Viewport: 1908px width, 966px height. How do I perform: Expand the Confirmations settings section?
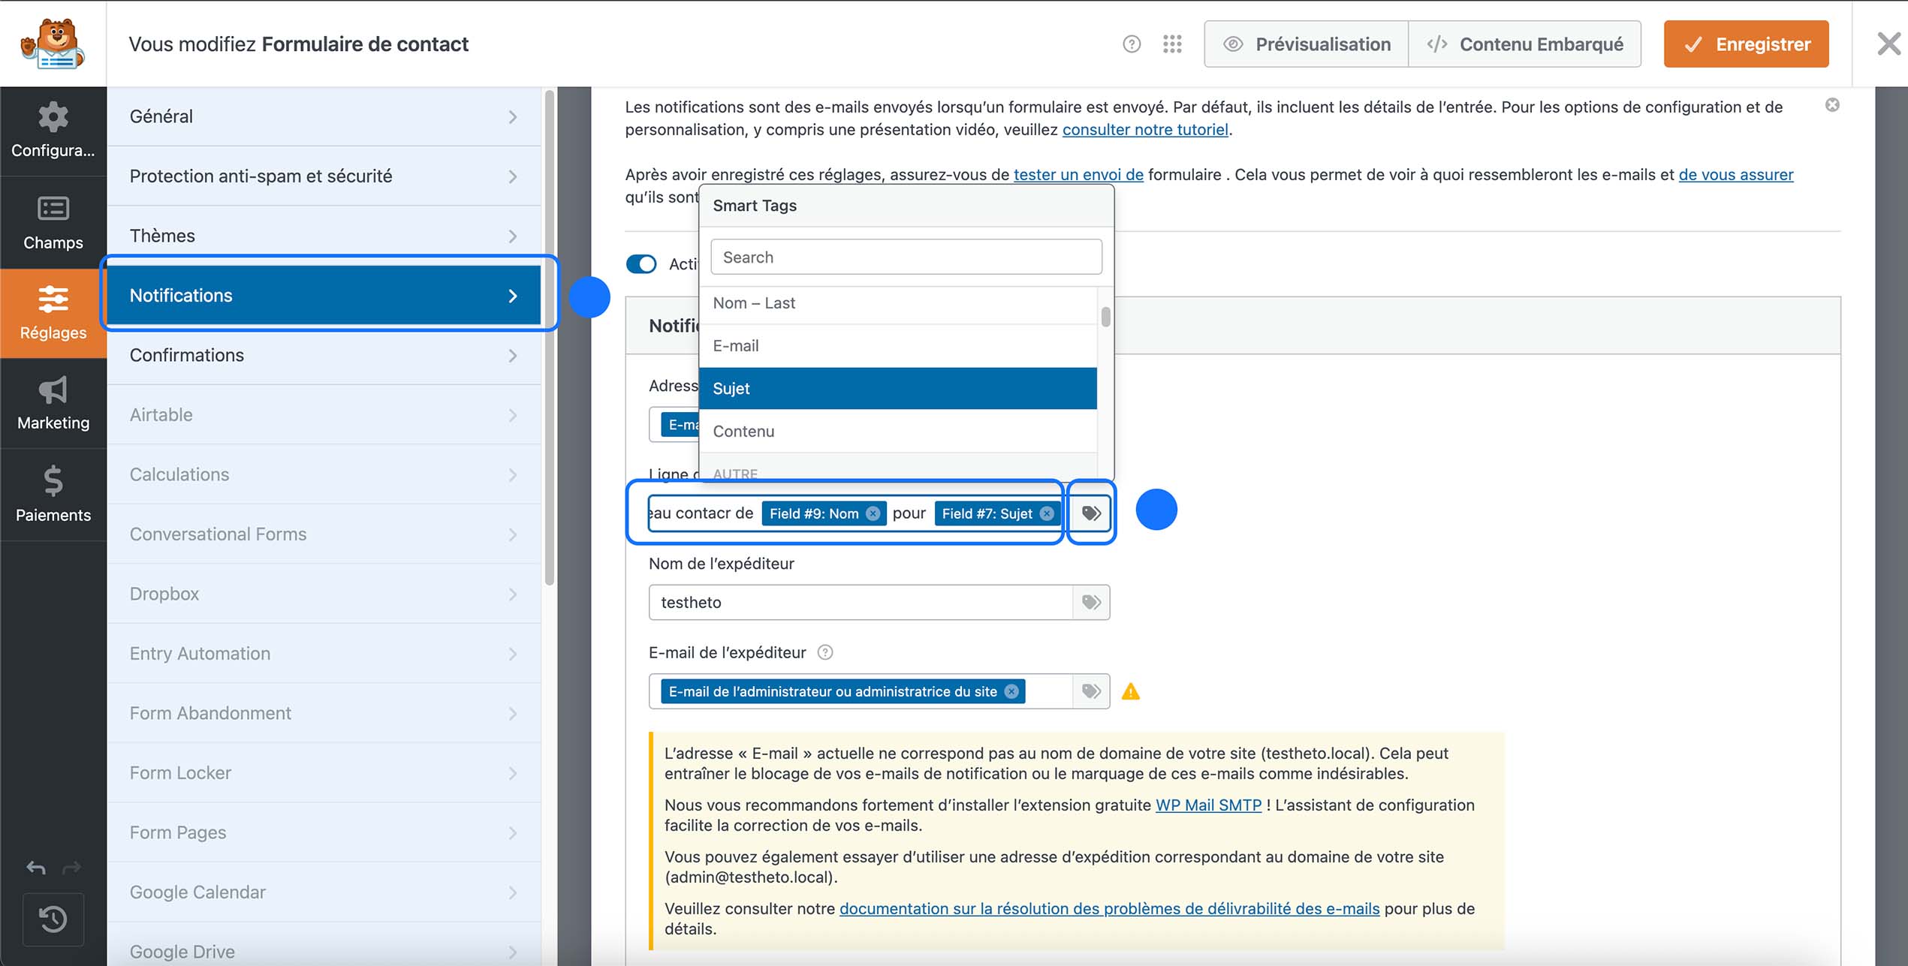(323, 355)
